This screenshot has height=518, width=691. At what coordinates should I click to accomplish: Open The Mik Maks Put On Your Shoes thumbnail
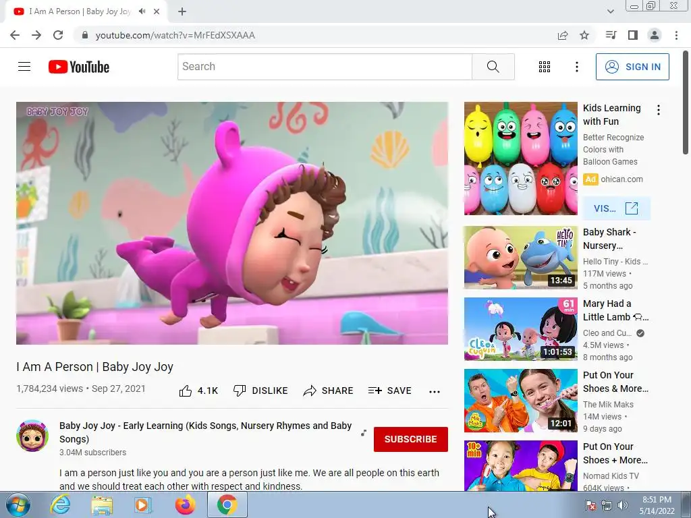tap(520, 401)
